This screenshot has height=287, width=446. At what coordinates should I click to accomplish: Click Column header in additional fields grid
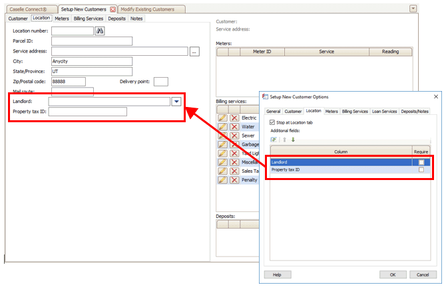[x=341, y=152]
